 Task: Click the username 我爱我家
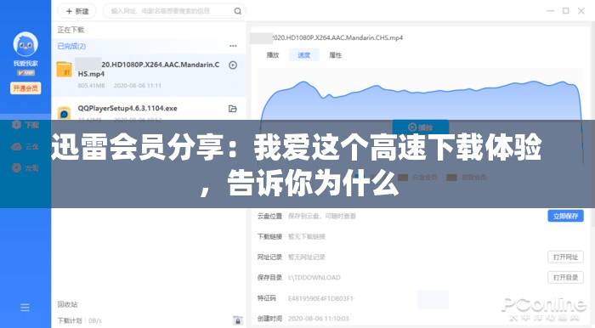[25, 64]
